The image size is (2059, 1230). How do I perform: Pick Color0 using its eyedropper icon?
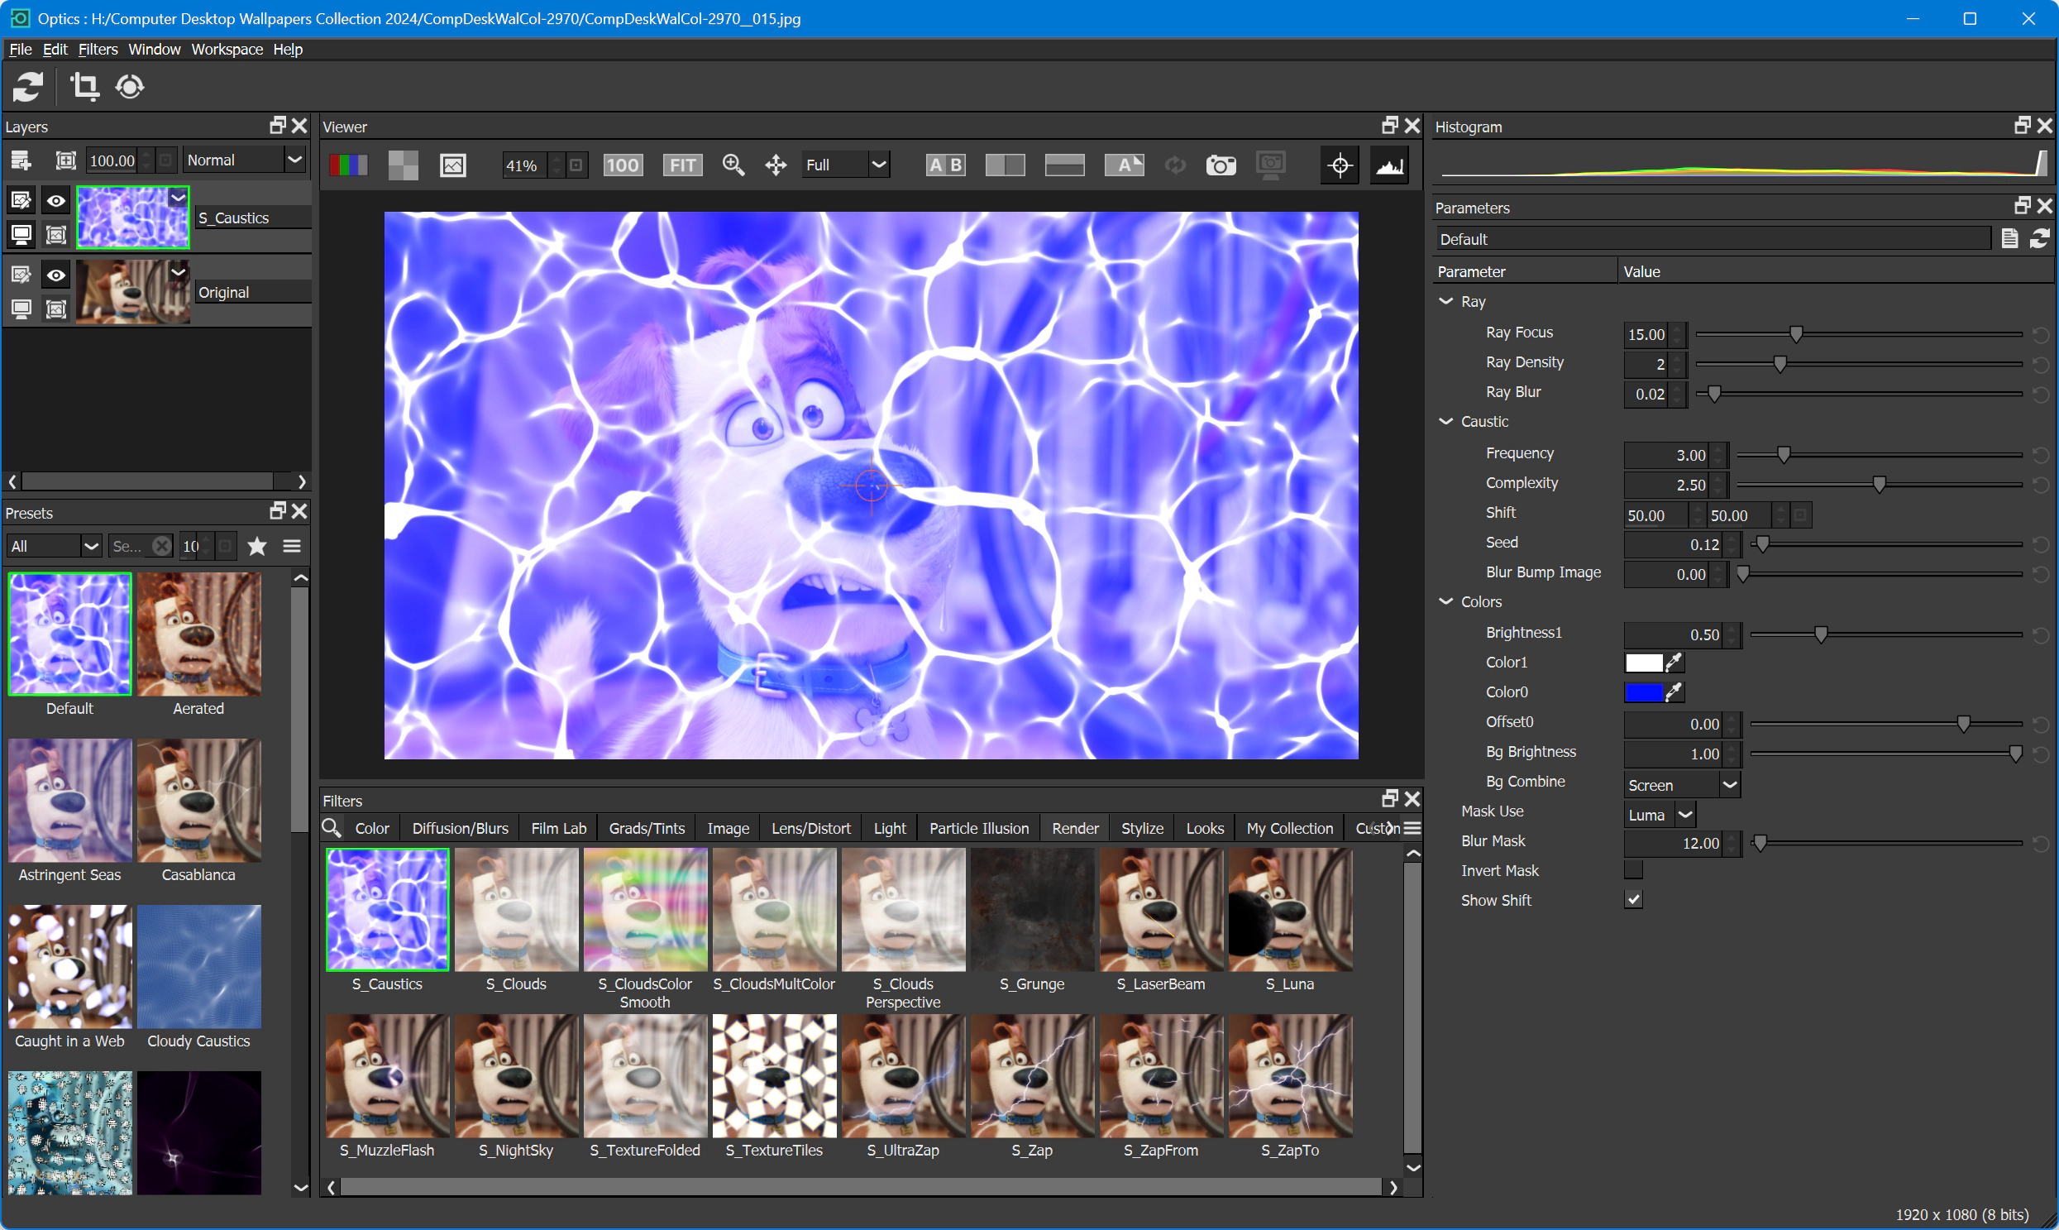point(1674,692)
